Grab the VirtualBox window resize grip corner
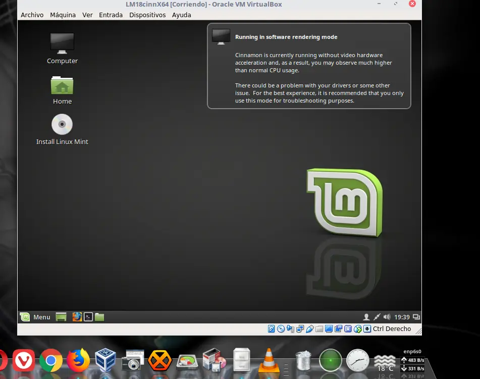Screen dimensions: 480x379 coord(418,331)
